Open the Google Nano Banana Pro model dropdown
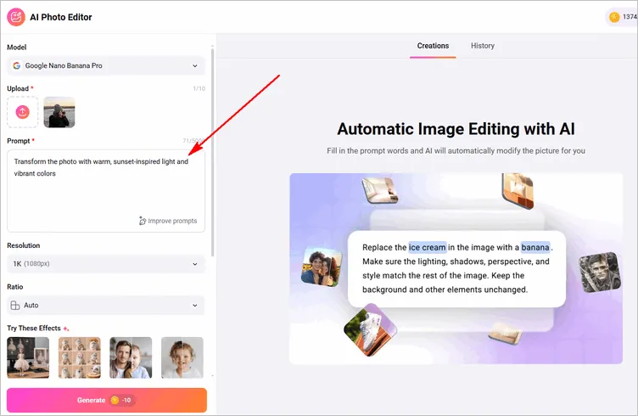This screenshot has height=416, width=638. point(106,65)
